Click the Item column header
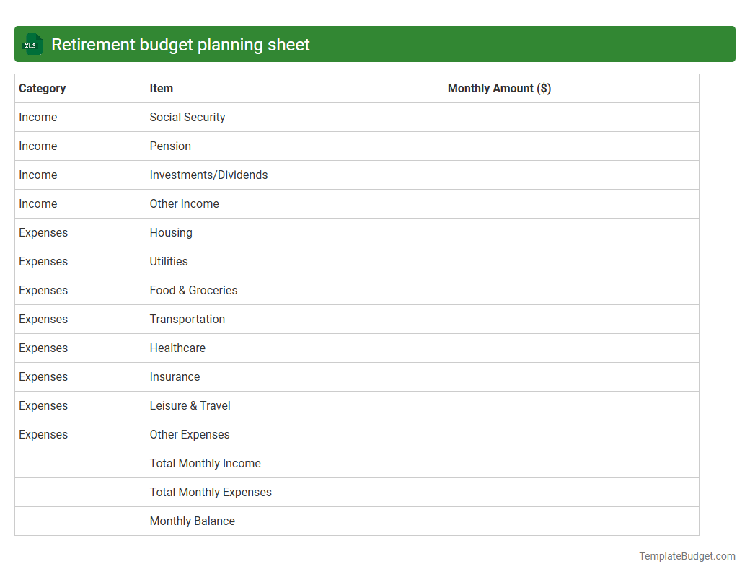Viewport: 750px width, 577px height. (x=161, y=88)
